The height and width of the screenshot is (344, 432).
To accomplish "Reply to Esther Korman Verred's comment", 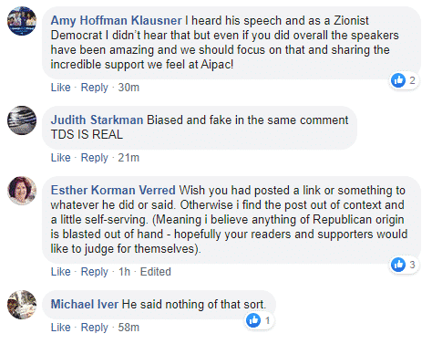I will pyautogui.click(x=94, y=272).
